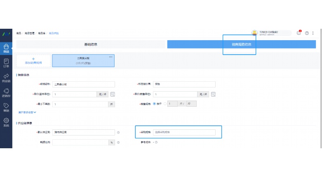Image resolution: width=322 pixels, height=177 pixels.
Task: Click the 规格名称 input field
Action: 84,84
